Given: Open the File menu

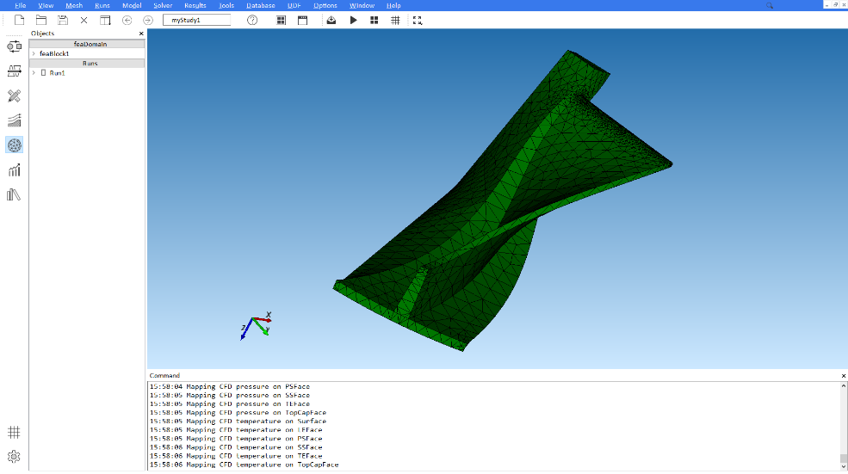Looking at the screenshot, I should pyautogui.click(x=21, y=5).
